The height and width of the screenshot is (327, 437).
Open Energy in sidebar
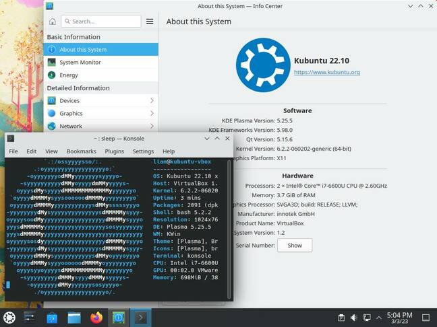coord(101,75)
